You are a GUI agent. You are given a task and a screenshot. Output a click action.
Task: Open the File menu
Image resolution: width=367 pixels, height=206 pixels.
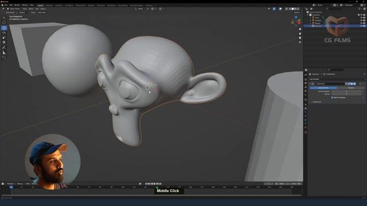coord(6,5)
